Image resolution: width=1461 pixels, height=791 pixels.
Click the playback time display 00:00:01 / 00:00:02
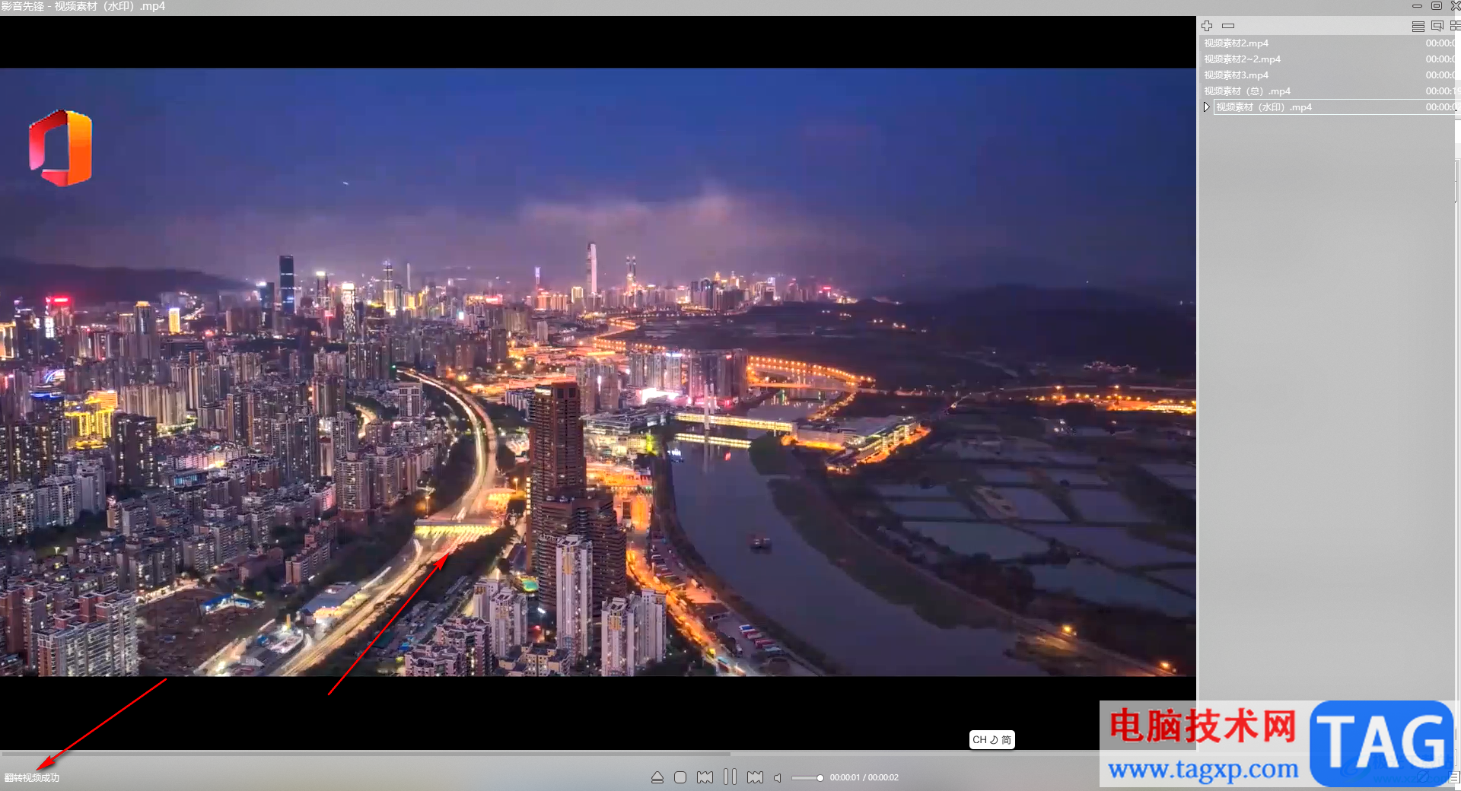pyautogui.click(x=864, y=777)
